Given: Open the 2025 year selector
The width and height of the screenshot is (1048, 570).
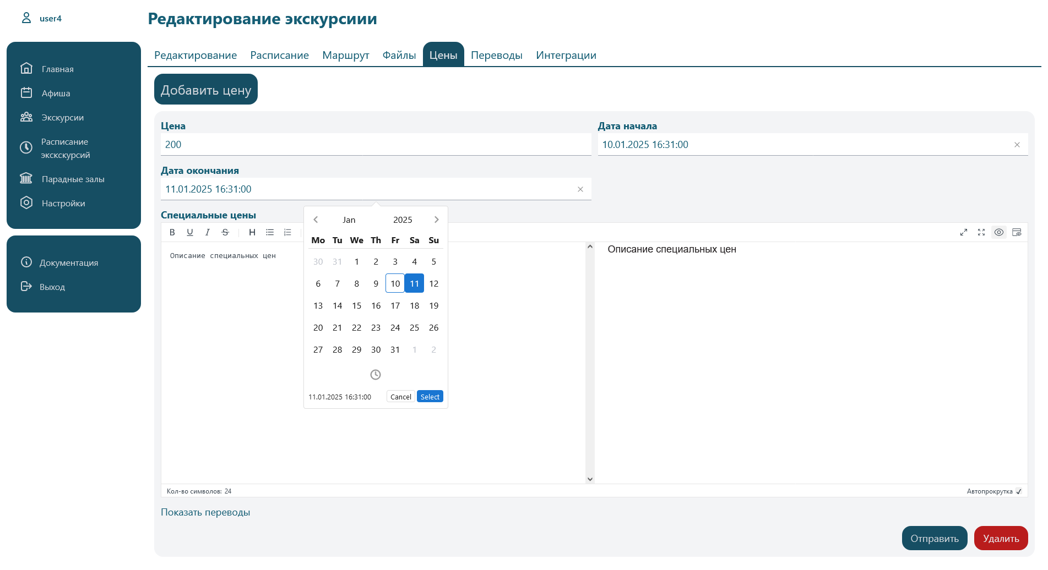Looking at the screenshot, I should click(403, 220).
